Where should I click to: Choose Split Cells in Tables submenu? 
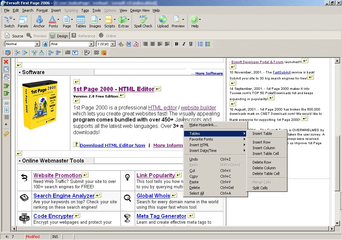coord(267,188)
